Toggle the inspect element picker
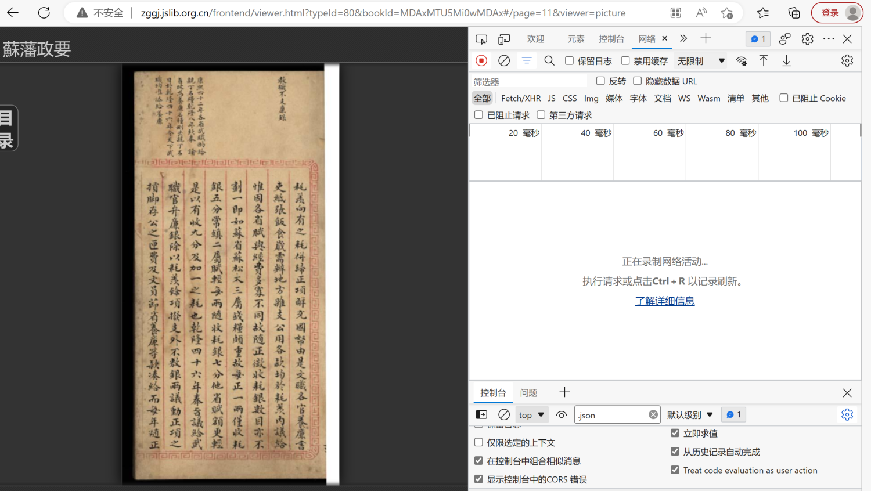The width and height of the screenshot is (871, 491). (x=481, y=39)
